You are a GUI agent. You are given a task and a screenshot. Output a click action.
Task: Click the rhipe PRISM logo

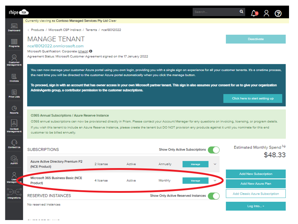pos(19,12)
